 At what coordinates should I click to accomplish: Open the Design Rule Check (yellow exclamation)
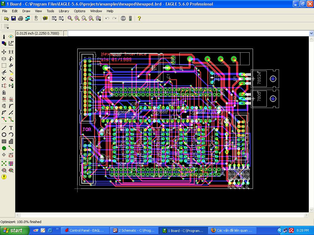[x=4, y=177]
